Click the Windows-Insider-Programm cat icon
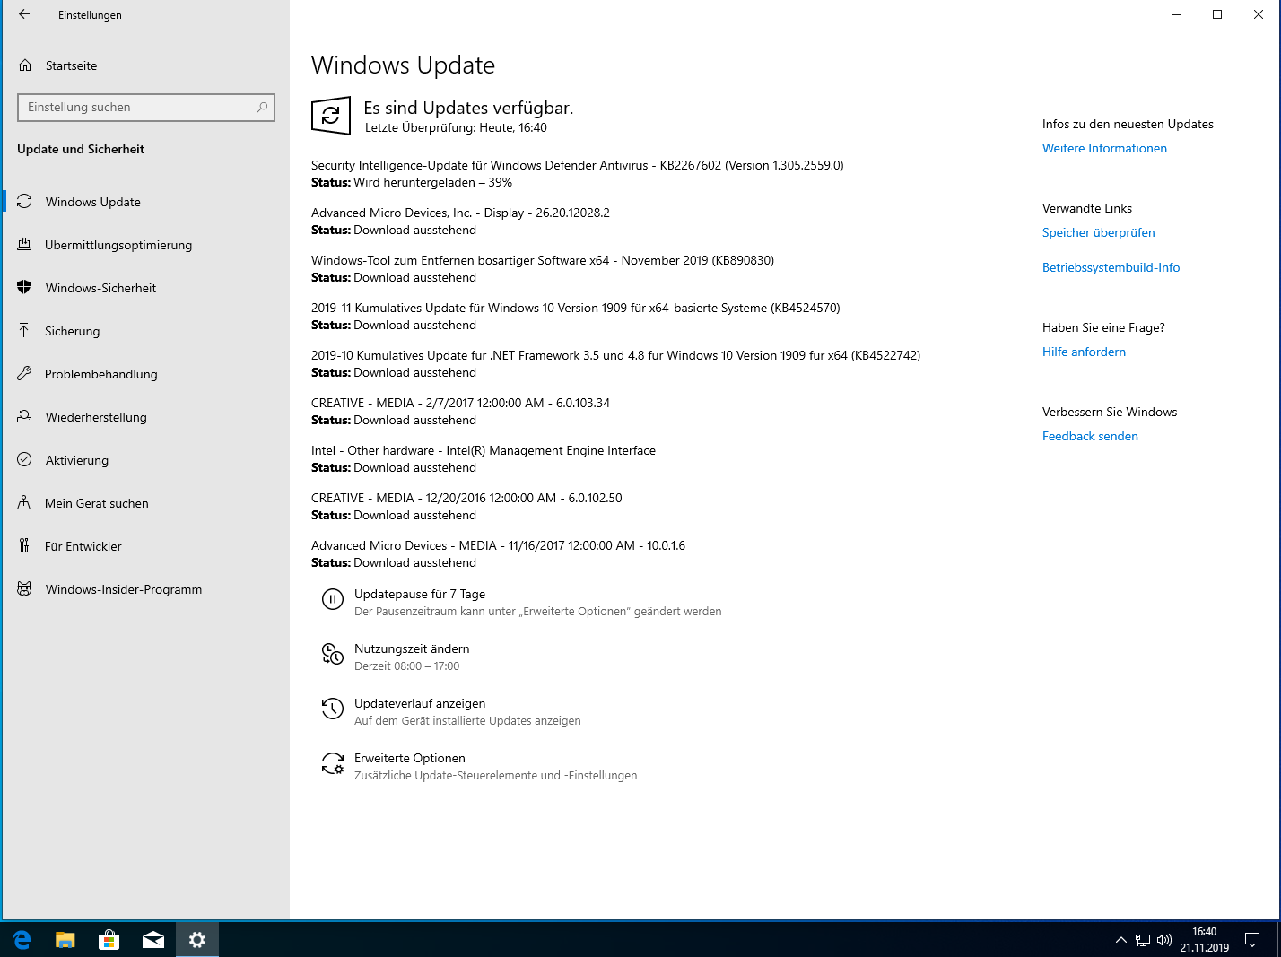The height and width of the screenshot is (957, 1281). pyautogui.click(x=24, y=589)
